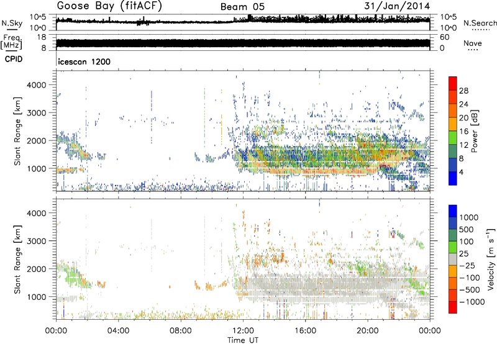Click the '-1000' tick on Velocity colorbar
This screenshot has width=497, height=344.
(x=472, y=302)
